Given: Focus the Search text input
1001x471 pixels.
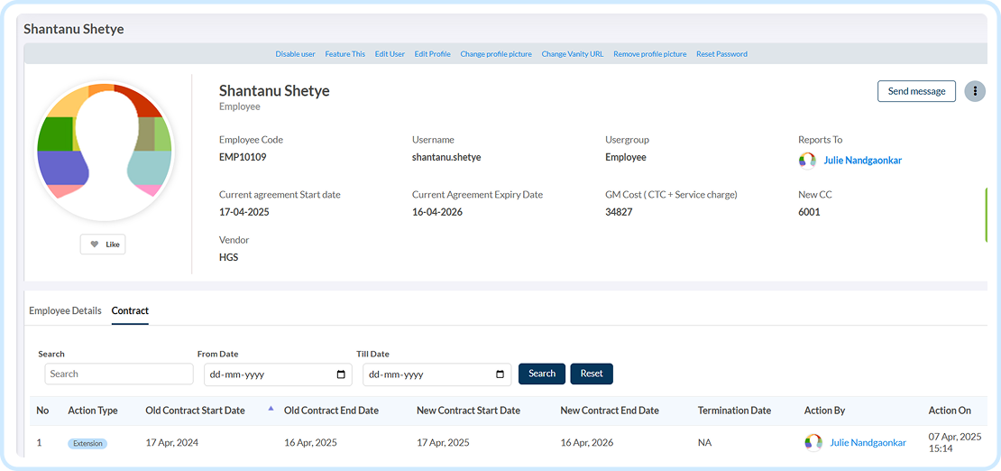Looking at the screenshot, I should (x=119, y=374).
